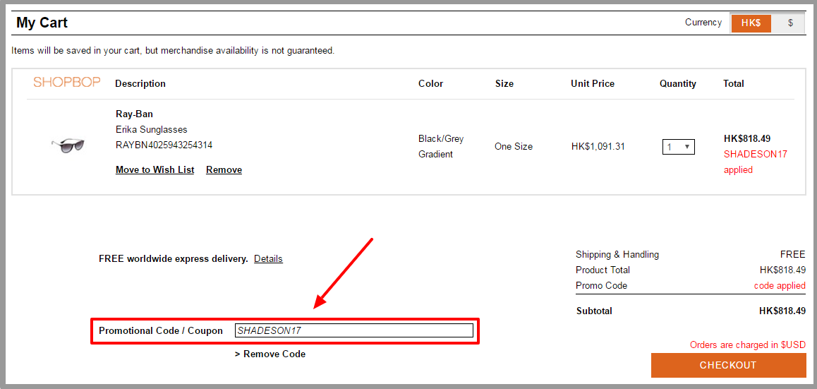This screenshot has height=389, width=817.
Task: Click the Color column header
Action: 430,83
